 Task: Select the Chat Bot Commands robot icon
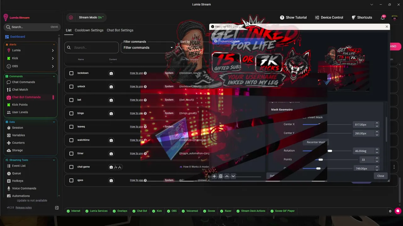(x=9, y=97)
